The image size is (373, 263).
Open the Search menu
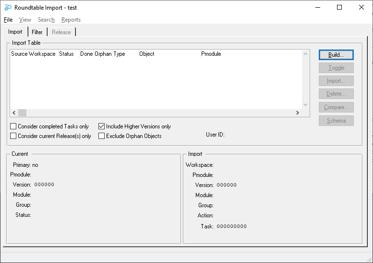(46, 20)
